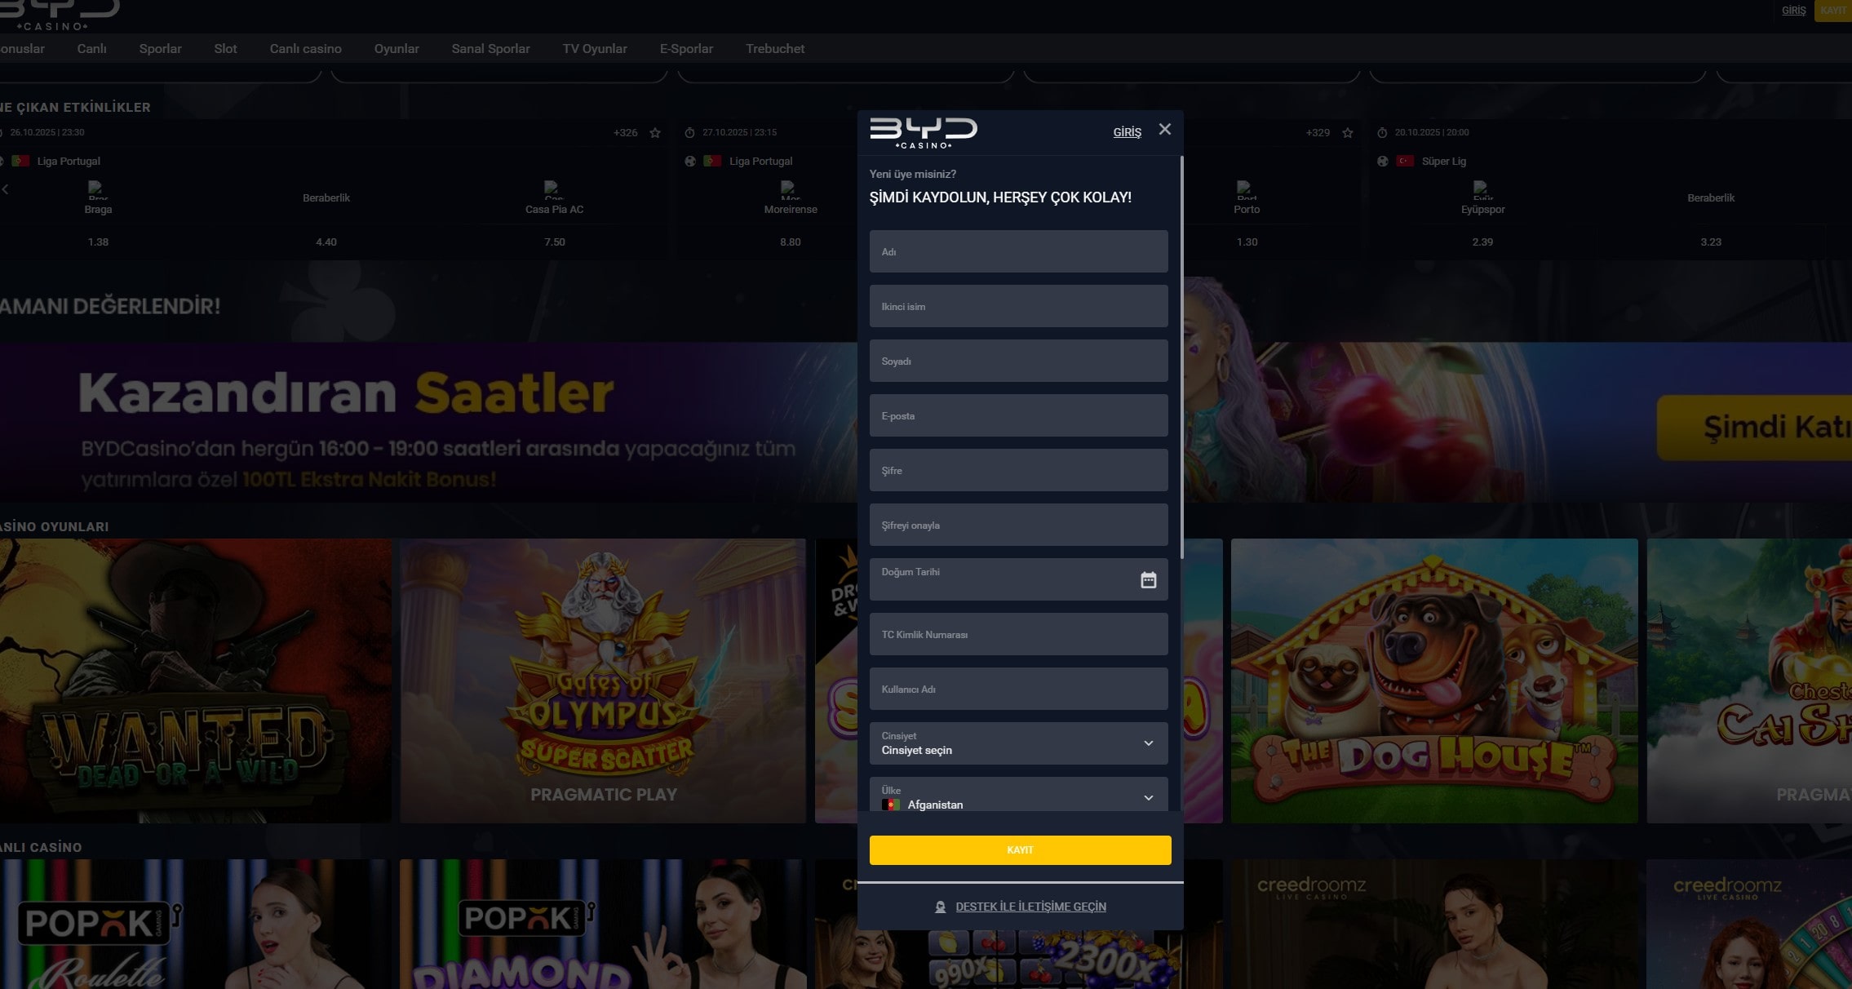Open the Canlı menu item
1852x989 pixels.
91,48
